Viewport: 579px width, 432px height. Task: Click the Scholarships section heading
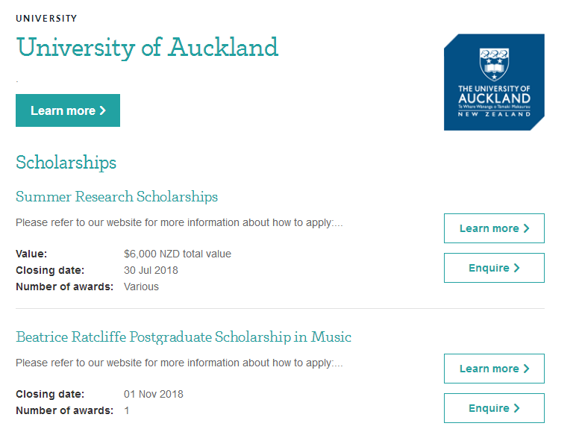pos(66,163)
